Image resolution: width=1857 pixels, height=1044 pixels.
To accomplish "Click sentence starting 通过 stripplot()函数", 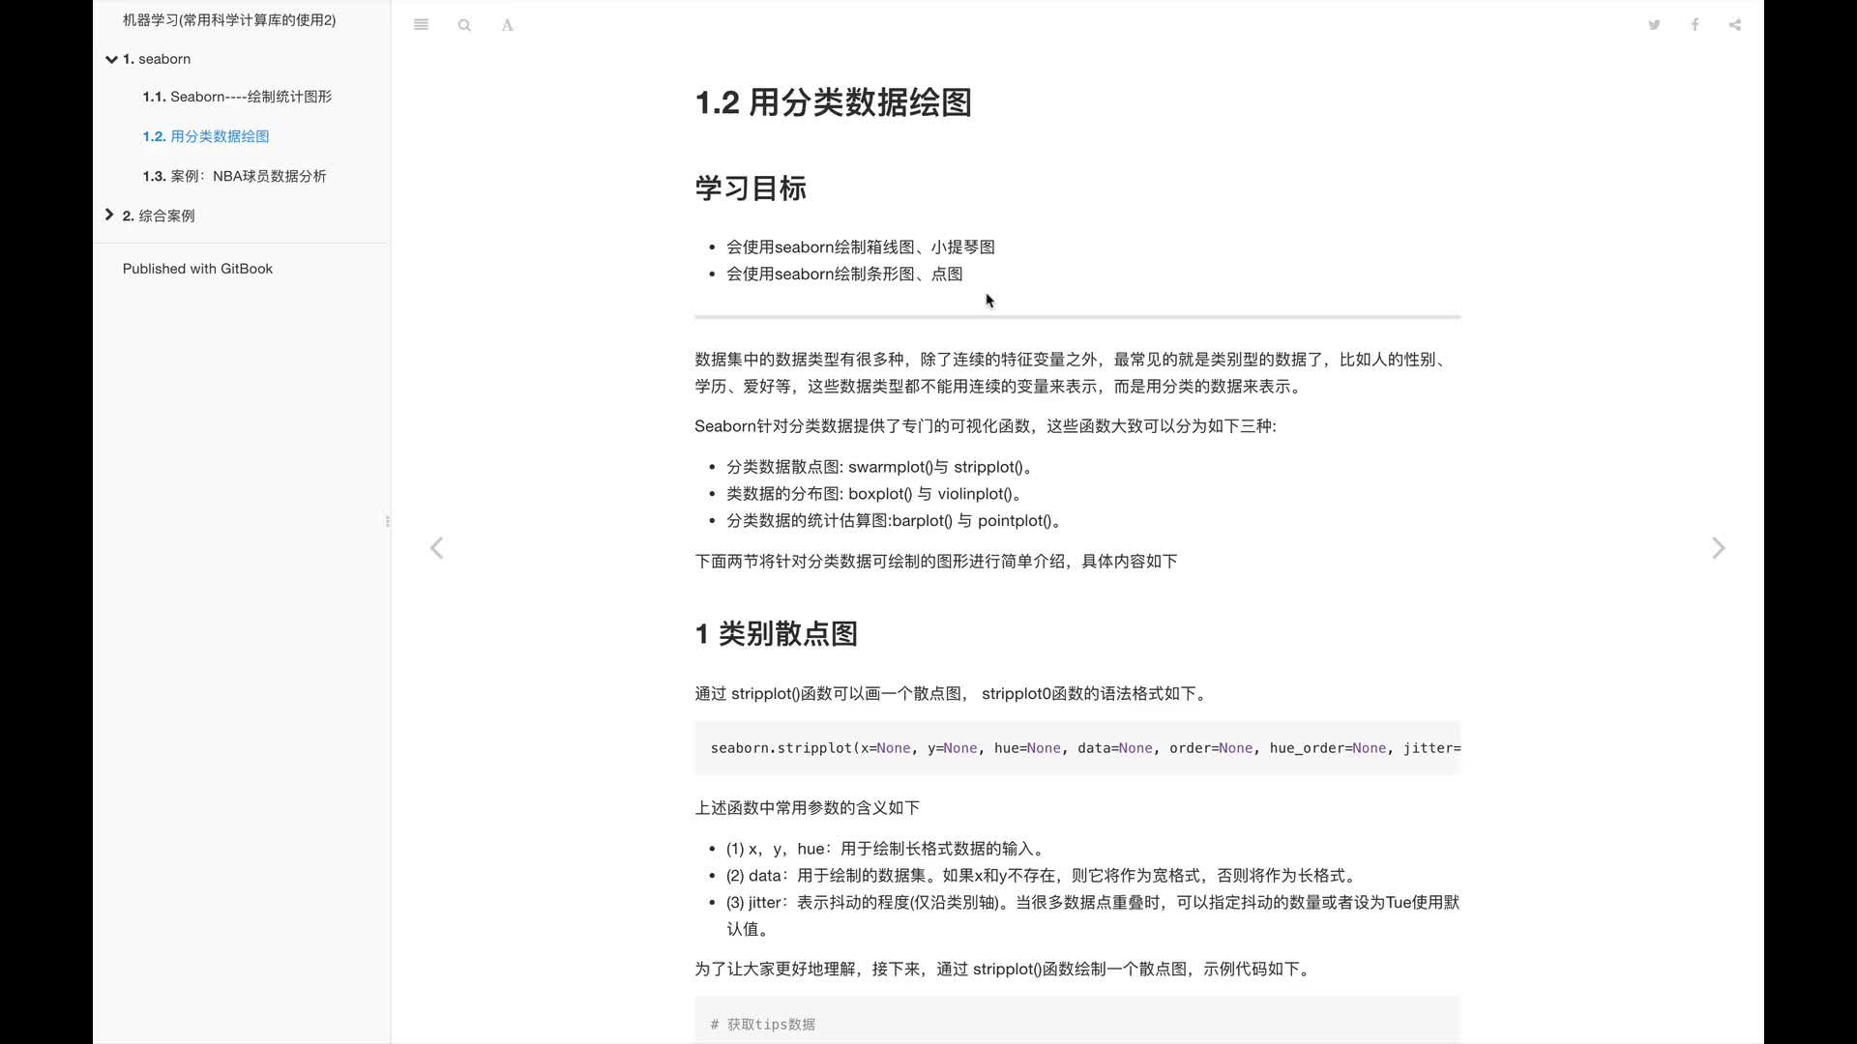I will [x=953, y=694].
